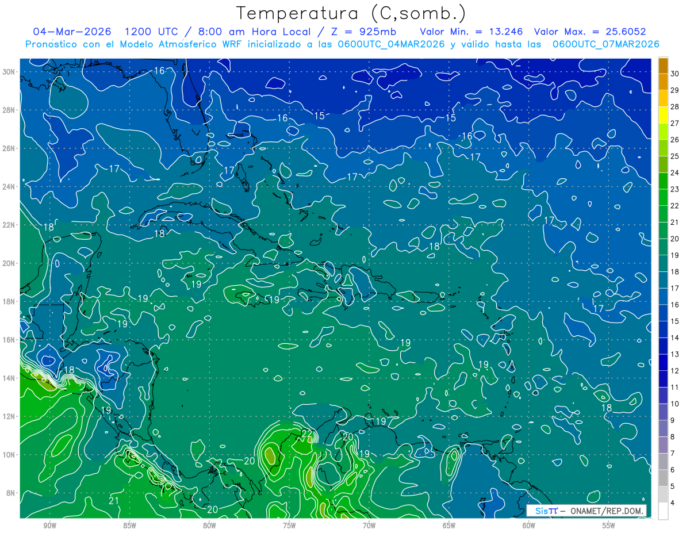
Task: Click colorbar legend value "13"
Action: click(675, 354)
